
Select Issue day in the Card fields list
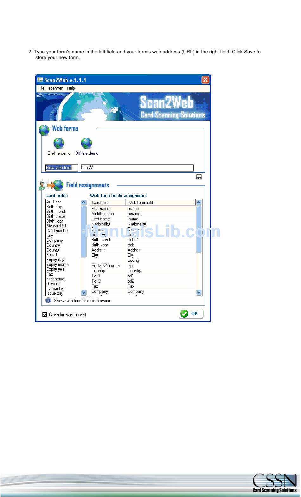pyautogui.click(x=55, y=293)
